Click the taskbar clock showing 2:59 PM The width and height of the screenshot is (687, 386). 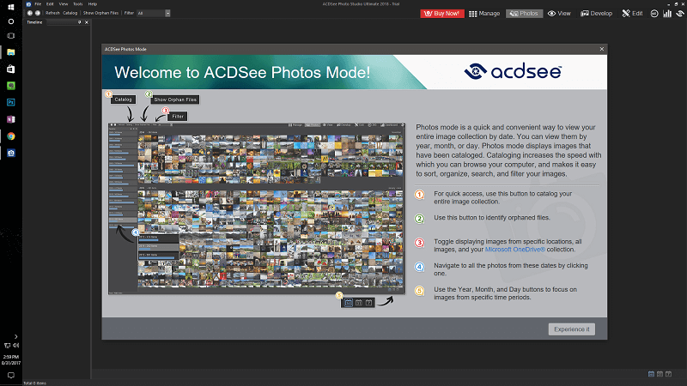point(11,359)
